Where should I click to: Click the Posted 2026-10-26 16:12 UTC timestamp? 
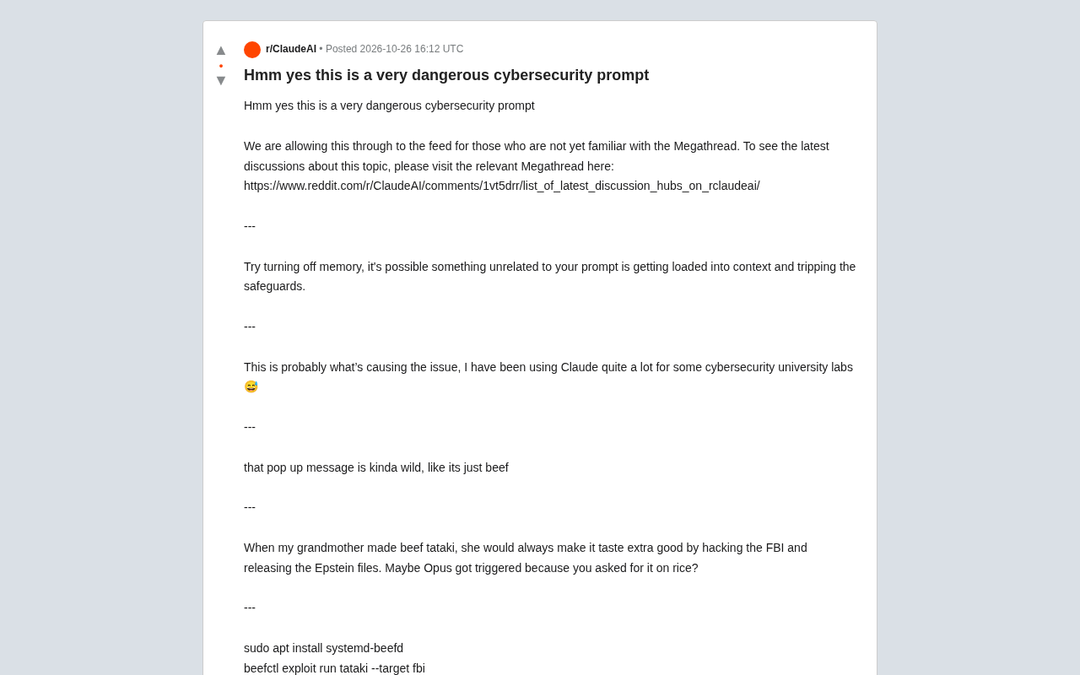[x=394, y=49]
